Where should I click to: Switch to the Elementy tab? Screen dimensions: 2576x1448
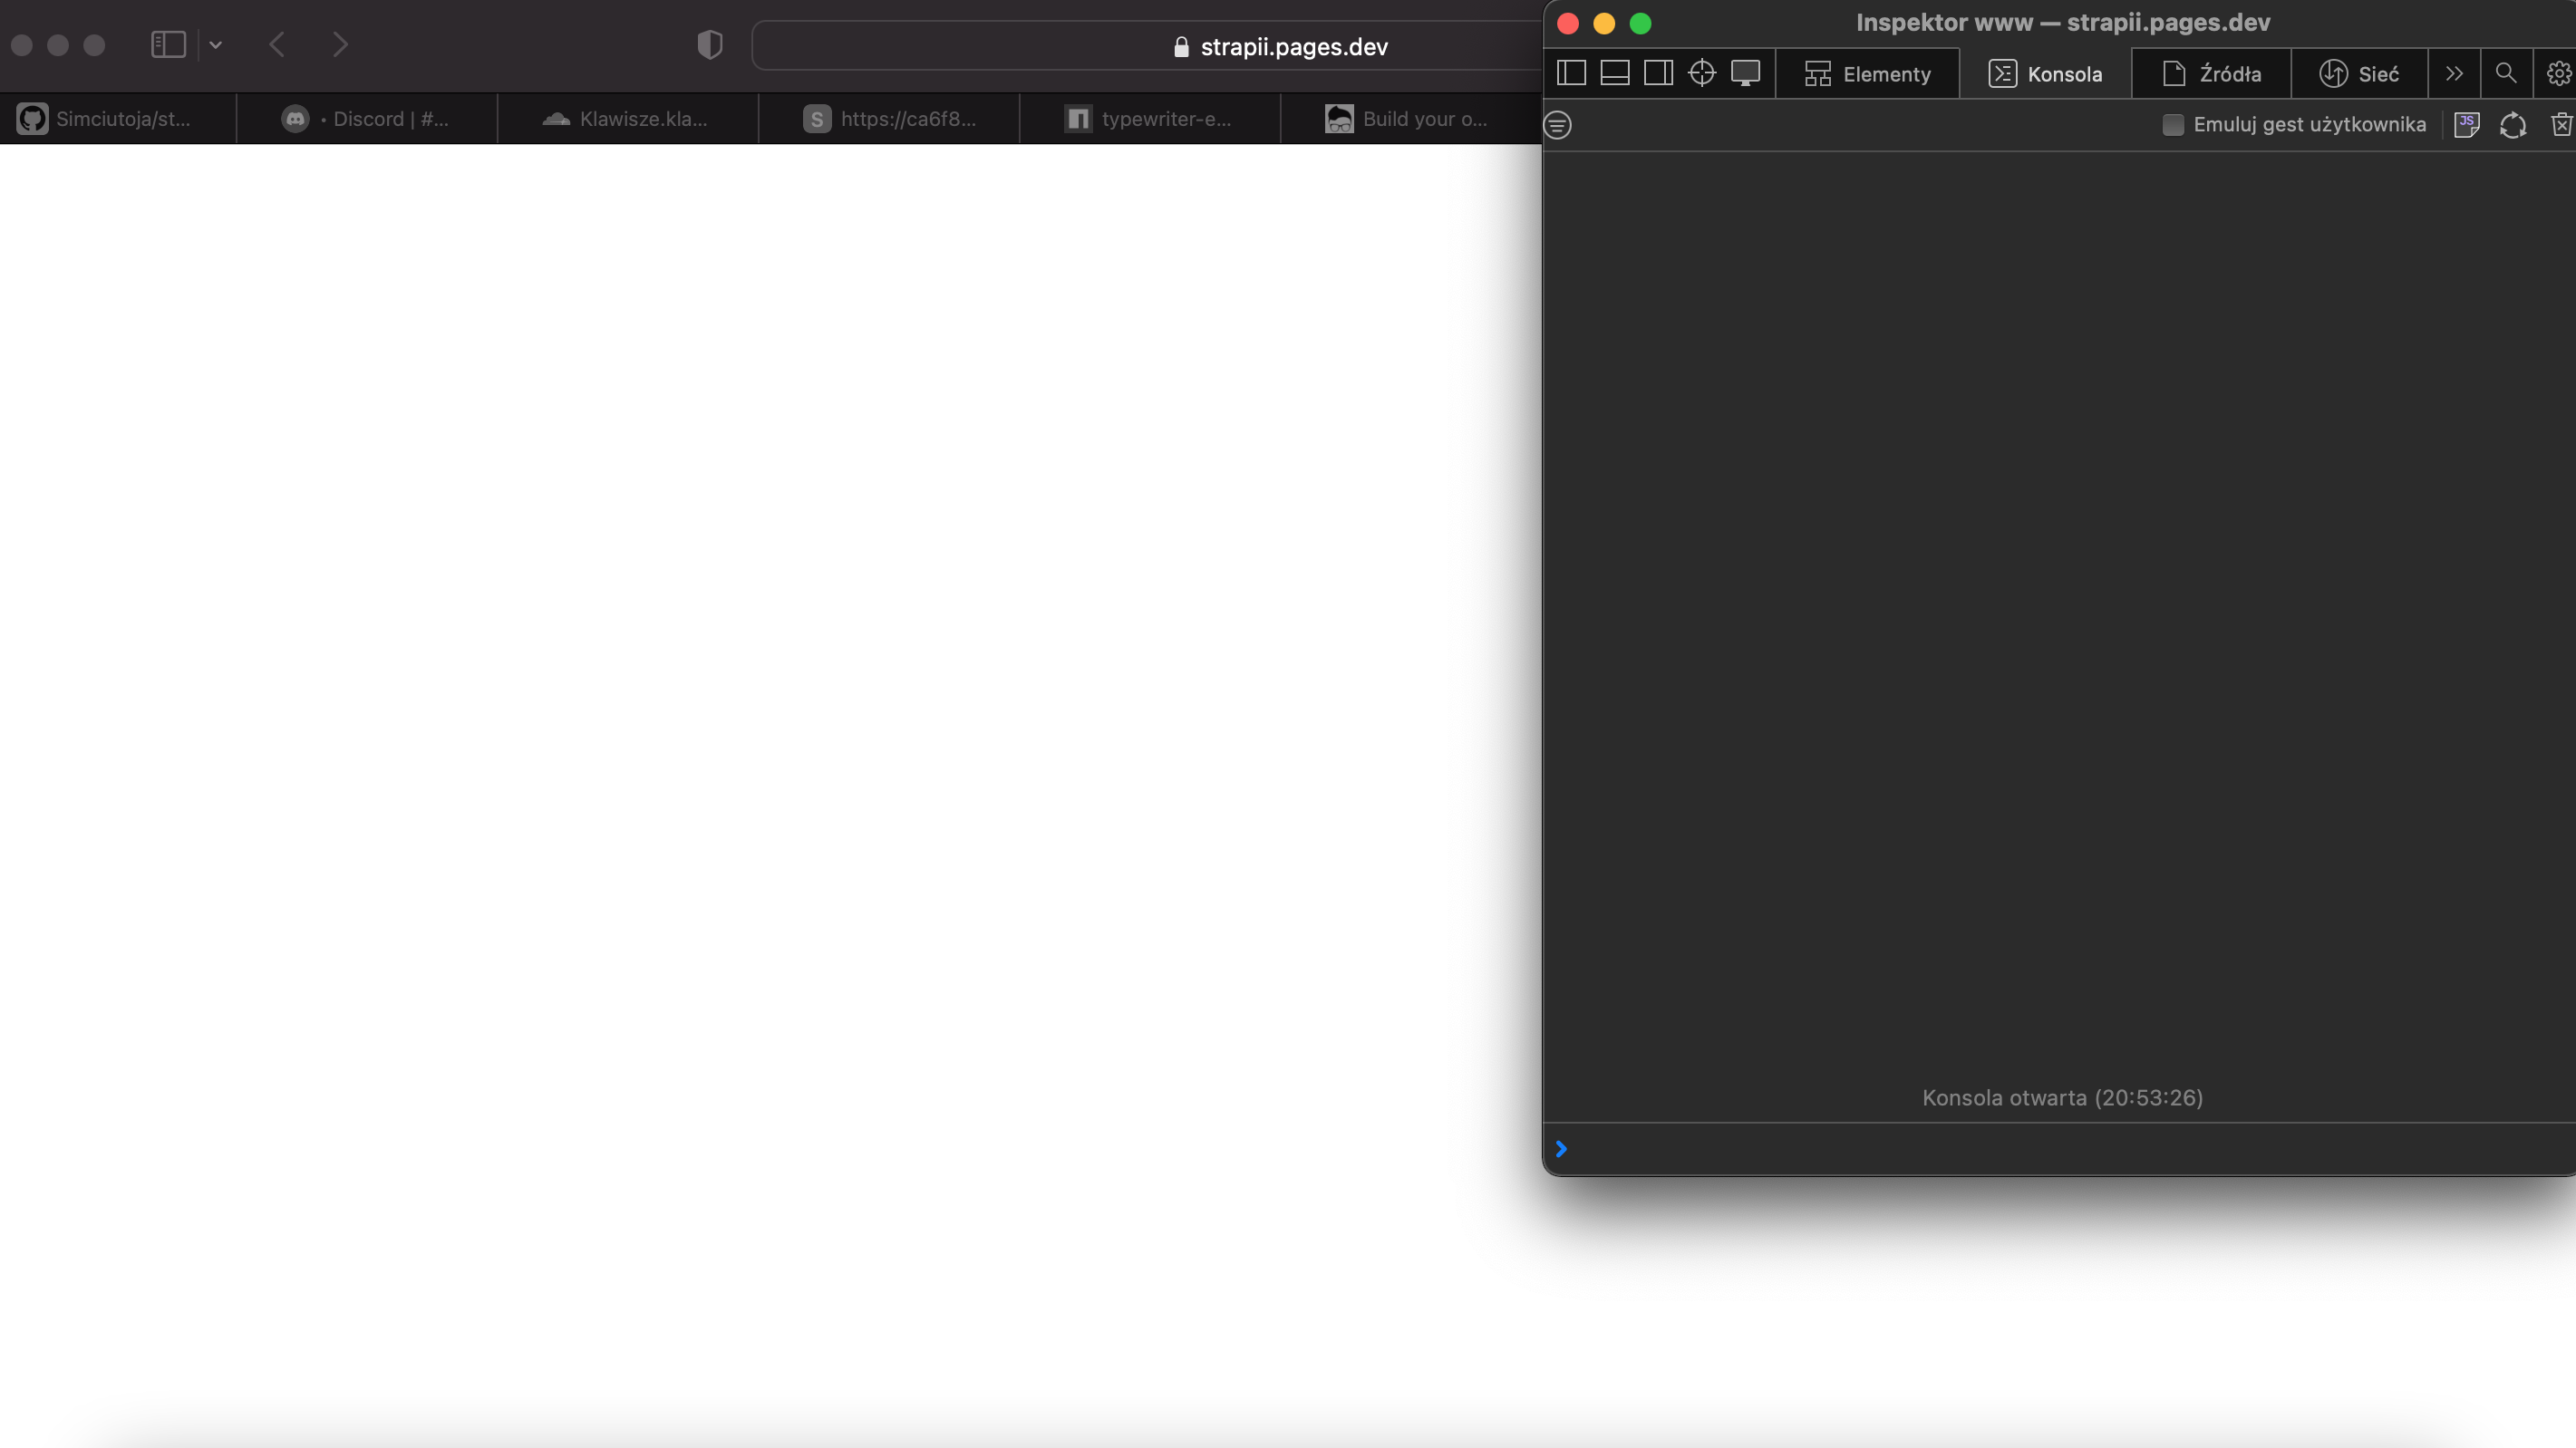(1867, 74)
